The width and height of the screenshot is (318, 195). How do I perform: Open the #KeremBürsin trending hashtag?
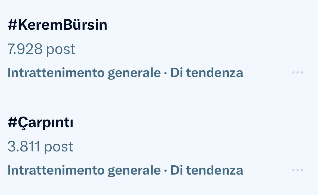tap(57, 25)
